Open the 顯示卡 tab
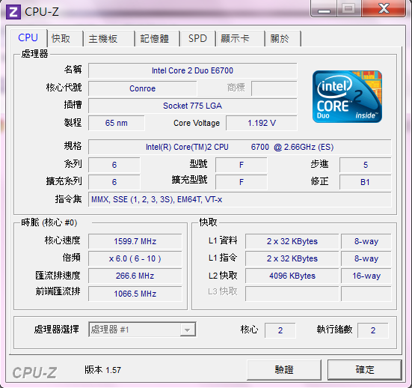This screenshot has width=412, height=388. [240, 39]
